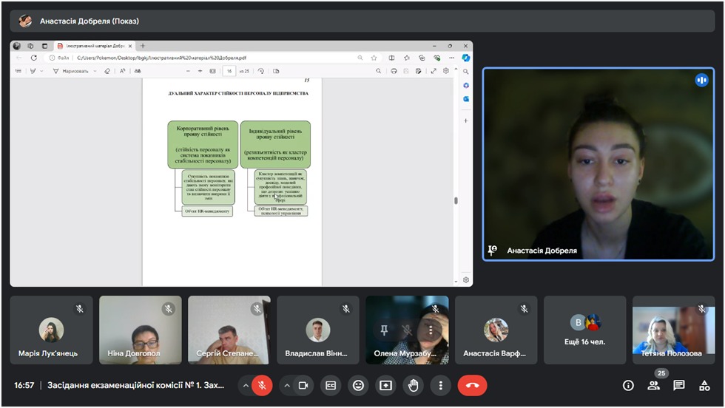Toggle the camera on or off
The width and height of the screenshot is (725, 408).
(303, 385)
